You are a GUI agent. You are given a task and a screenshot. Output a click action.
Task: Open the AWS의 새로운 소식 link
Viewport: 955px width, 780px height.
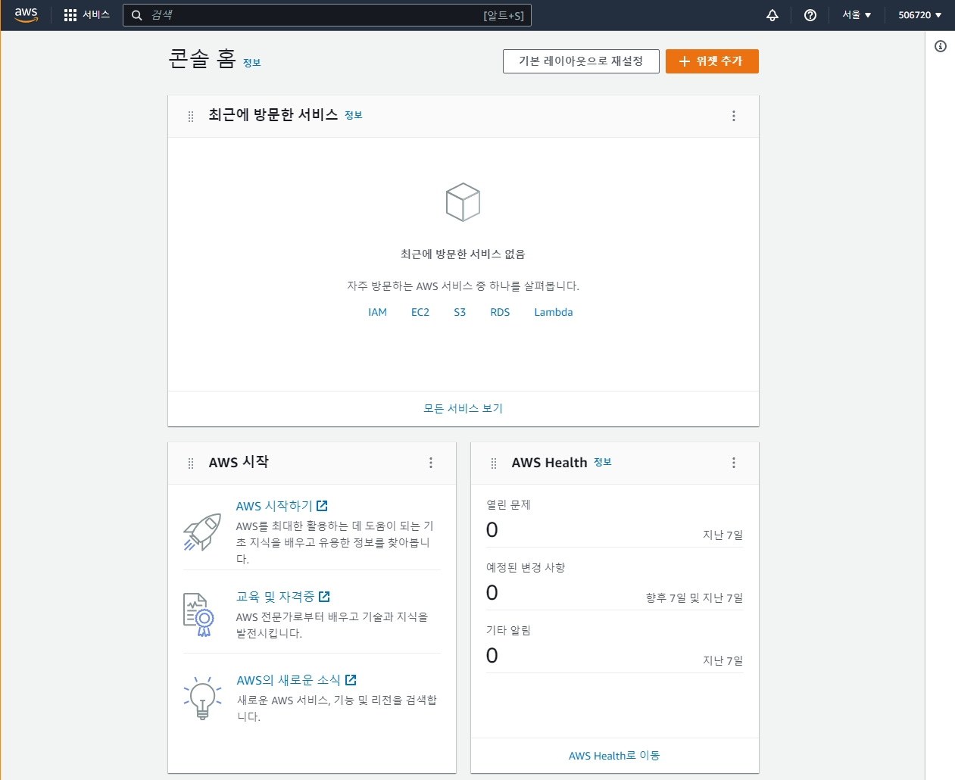pos(296,680)
